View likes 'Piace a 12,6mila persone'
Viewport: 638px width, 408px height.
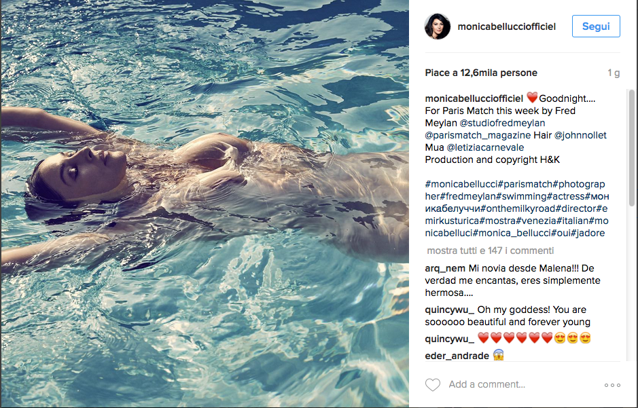point(481,73)
